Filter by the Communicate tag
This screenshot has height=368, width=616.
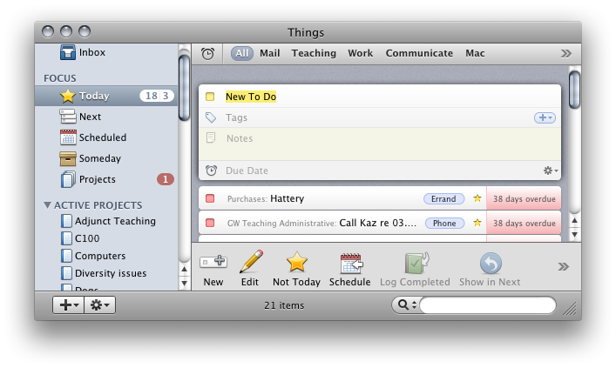419,53
